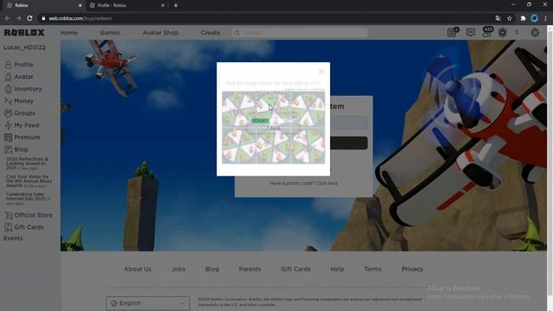Click the Roblox logo in the header
The width and height of the screenshot is (553, 311).
(x=24, y=33)
